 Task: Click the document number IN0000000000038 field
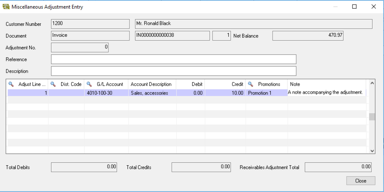[x=172, y=36]
